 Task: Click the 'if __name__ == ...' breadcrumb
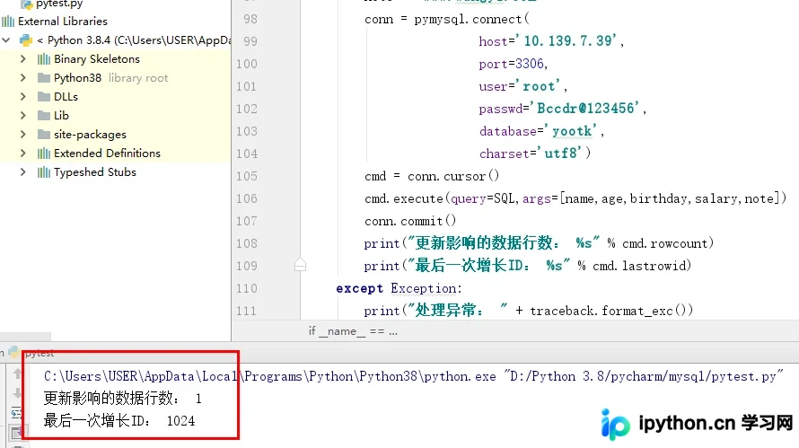click(353, 331)
